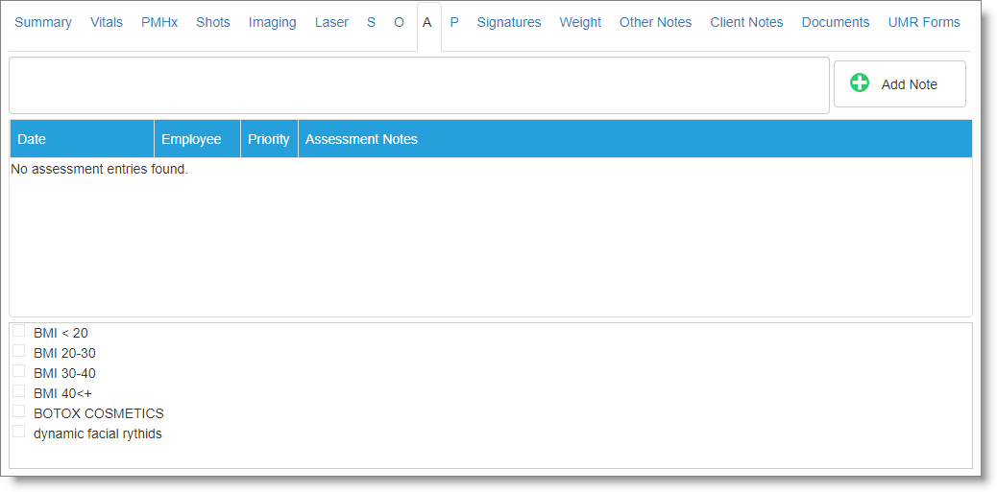Enable the BMI 20-30 checkbox
This screenshot has height=492, width=997.
[19, 351]
